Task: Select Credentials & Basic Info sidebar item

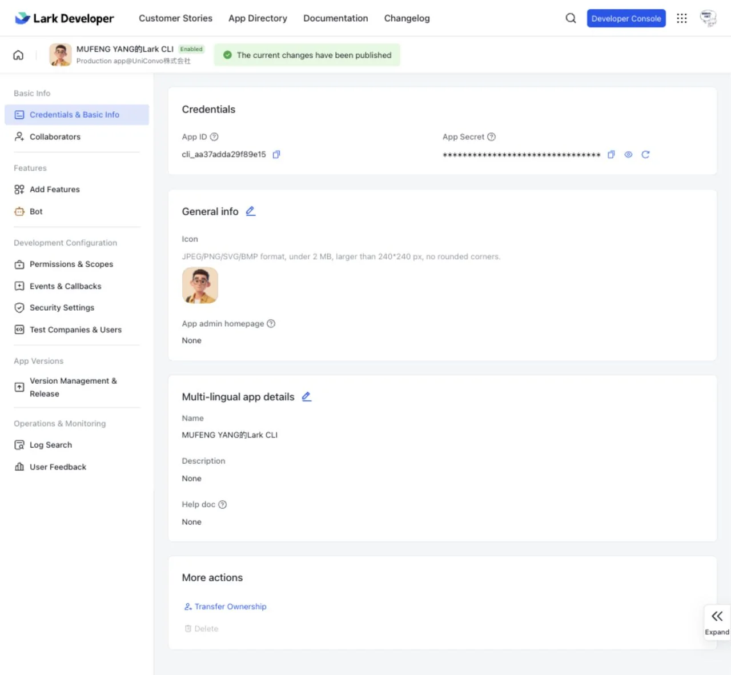Action: tap(77, 115)
